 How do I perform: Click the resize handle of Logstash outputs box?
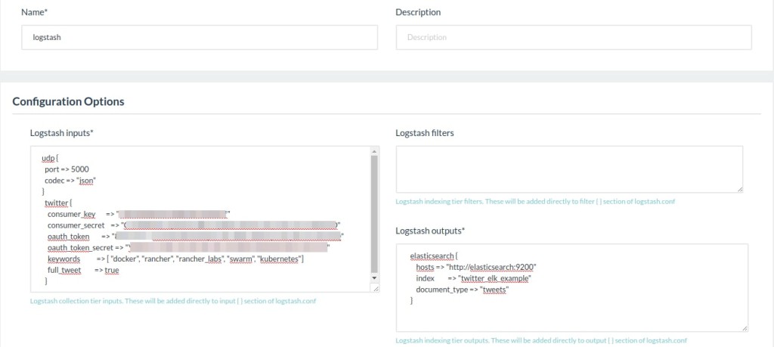pyautogui.click(x=745, y=327)
